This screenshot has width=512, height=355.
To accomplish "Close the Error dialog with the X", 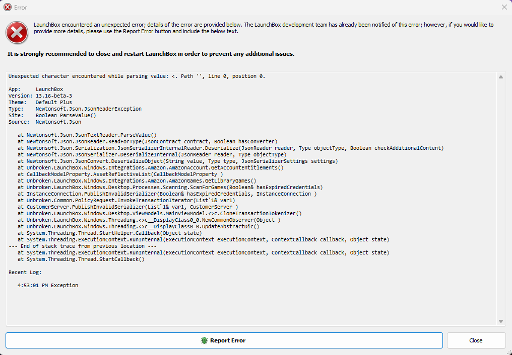I will point(504,7).
